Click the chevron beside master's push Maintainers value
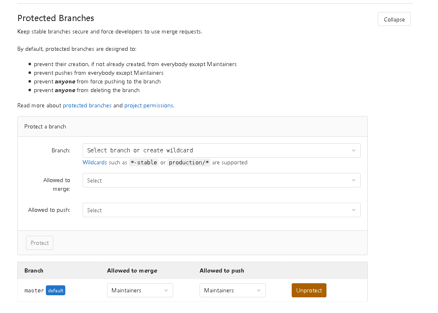Viewport: 438px width, 313px height. [x=259, y=291]
